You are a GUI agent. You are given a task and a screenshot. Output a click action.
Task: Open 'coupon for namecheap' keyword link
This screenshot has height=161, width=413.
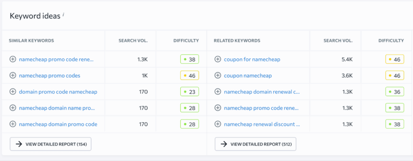tap(252, 59)
